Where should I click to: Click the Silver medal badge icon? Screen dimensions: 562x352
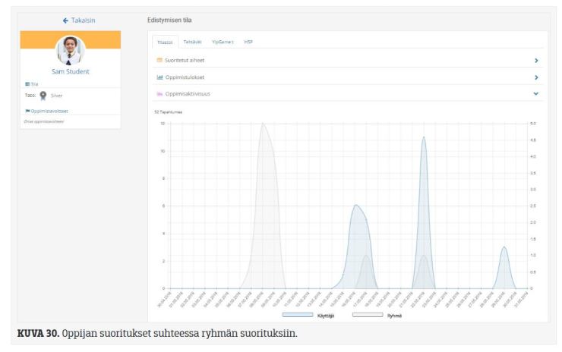tap(43, 96)
